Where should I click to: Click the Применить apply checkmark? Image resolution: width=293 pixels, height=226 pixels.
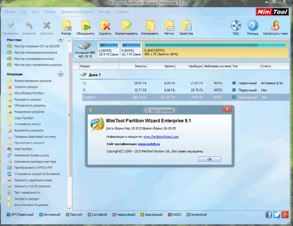[x=11, y=25]
